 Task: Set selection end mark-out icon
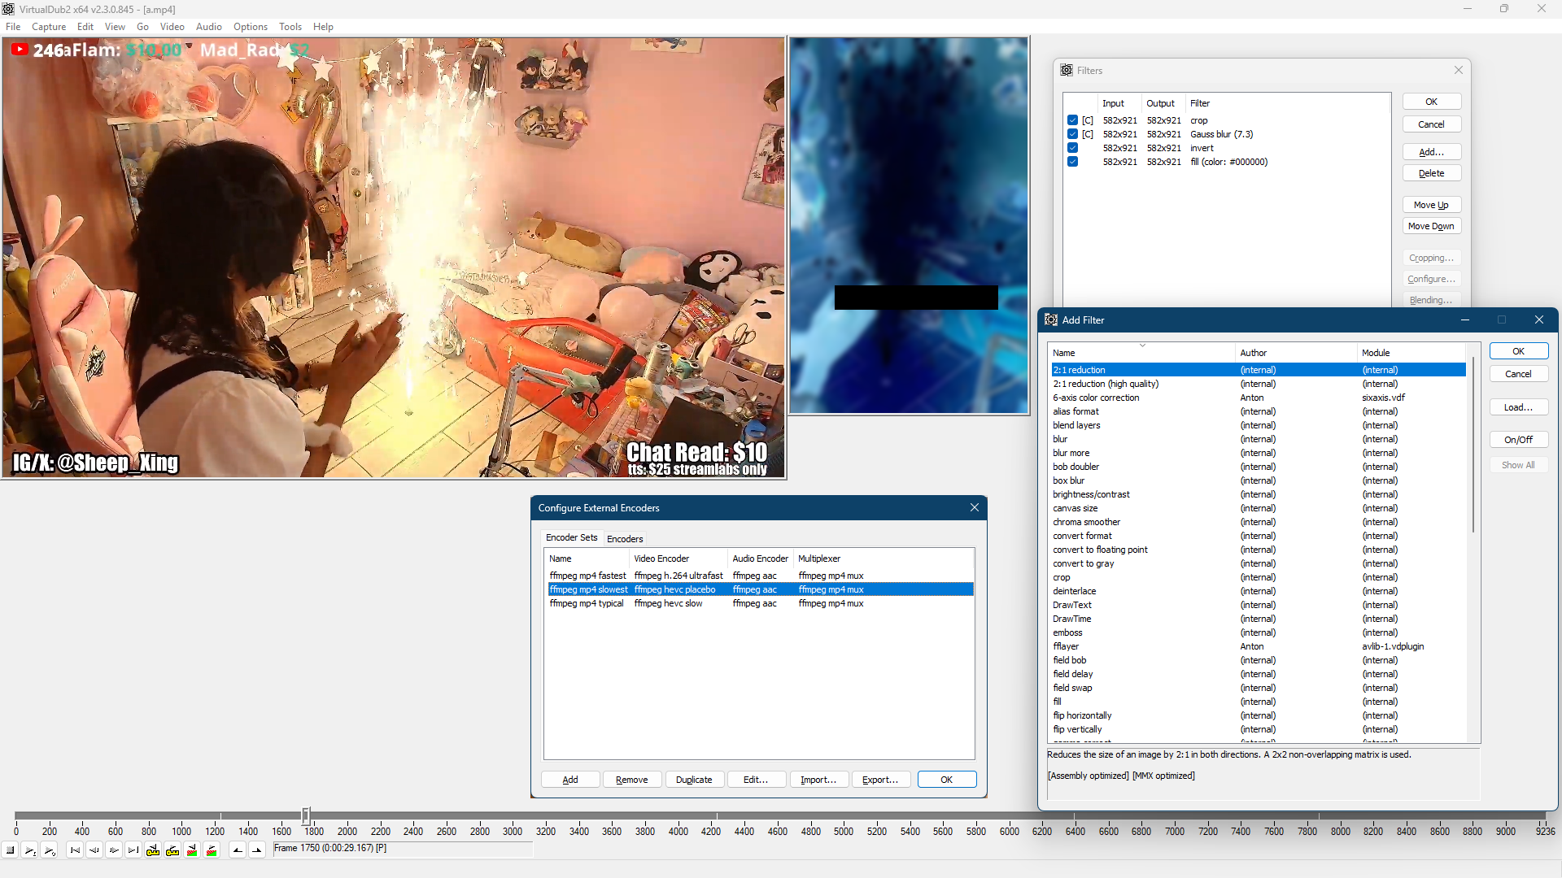pos(257,850)
